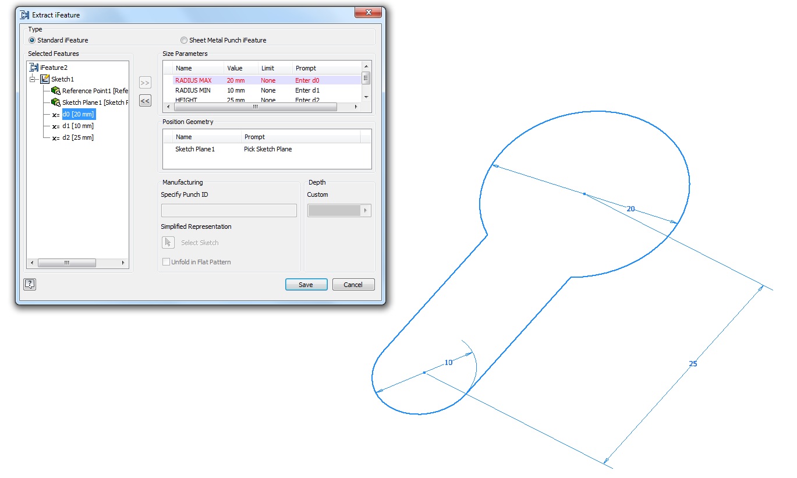Click the Prompt column header in Size Parameters
This screenshot has height=478, width=797.
tap(327, 68)
